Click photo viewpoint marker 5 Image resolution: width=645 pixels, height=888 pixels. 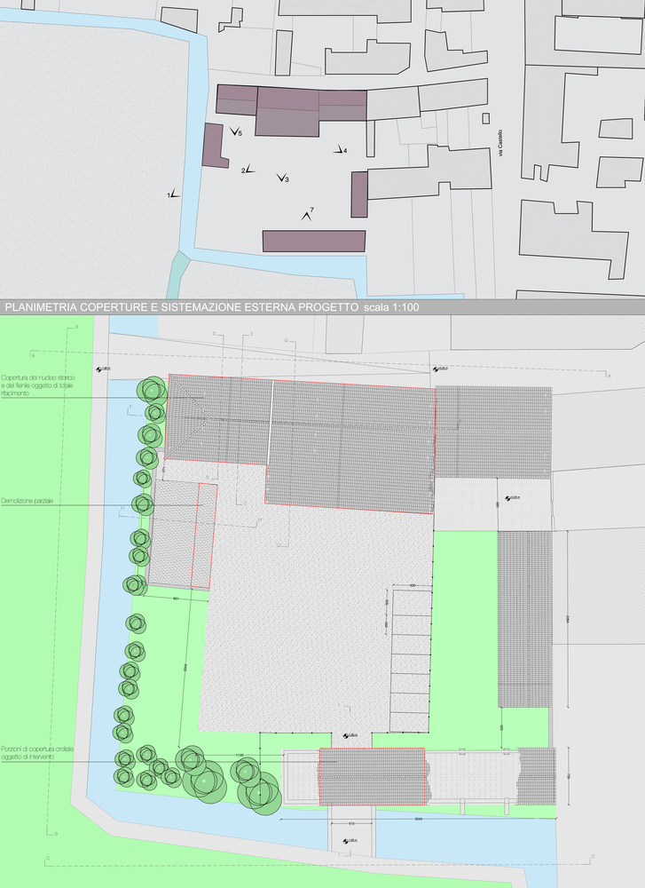(234, 132)
